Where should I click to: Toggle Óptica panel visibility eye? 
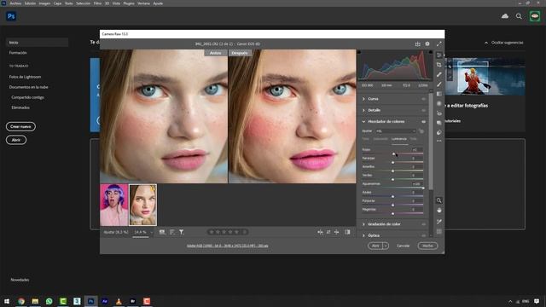(424, 235)
